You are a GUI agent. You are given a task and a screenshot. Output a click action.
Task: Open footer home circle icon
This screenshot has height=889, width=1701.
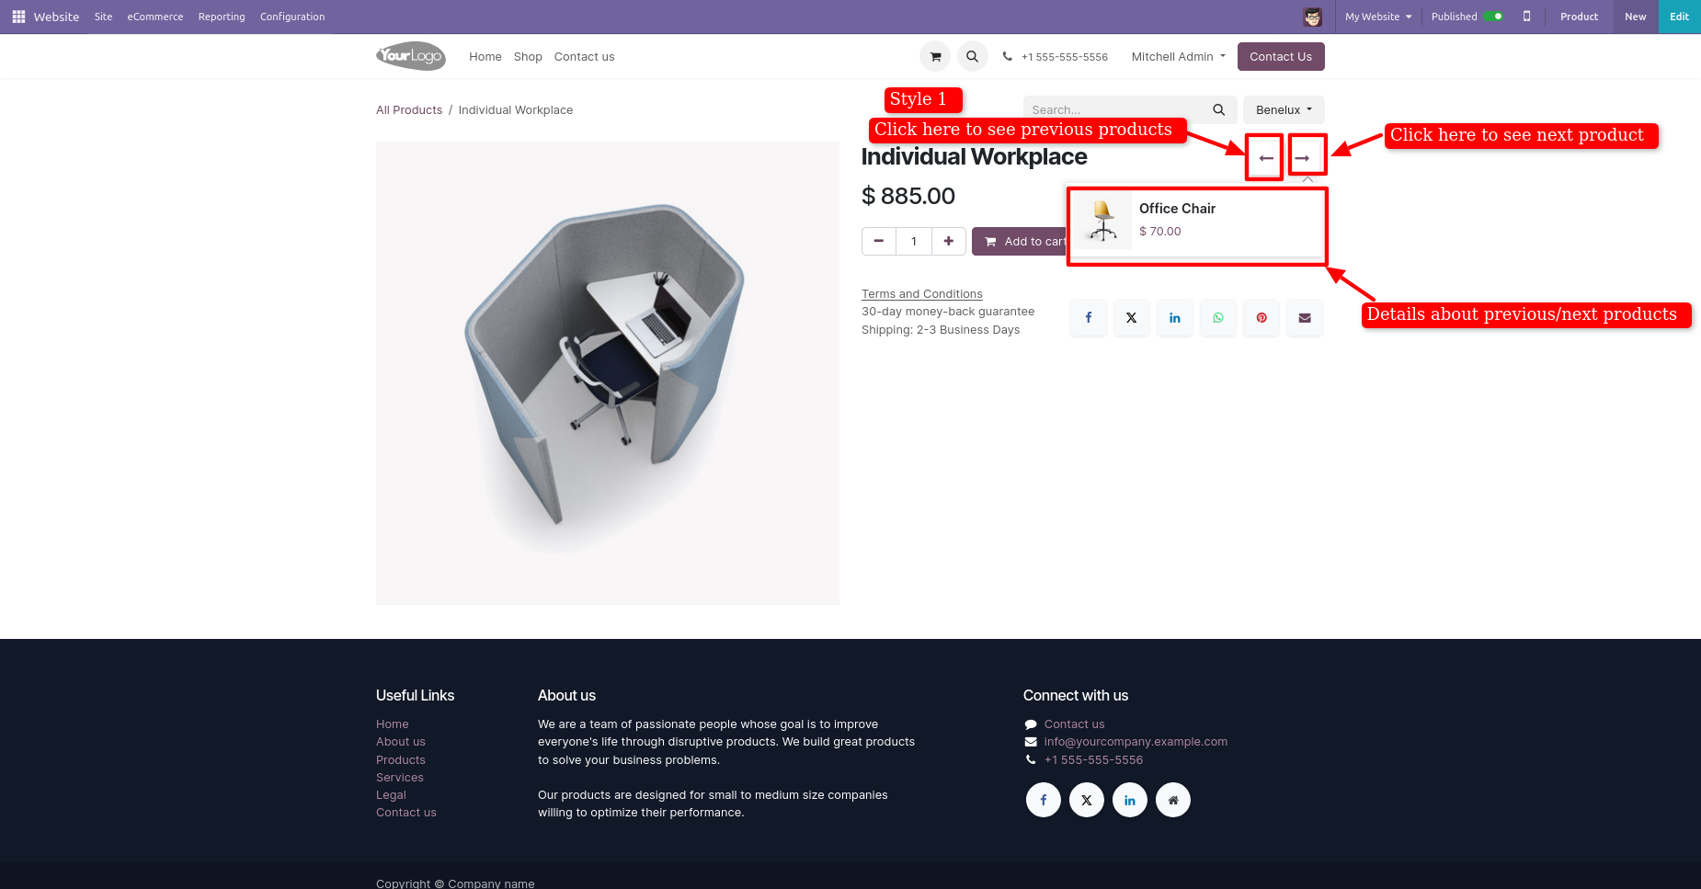1172,800
